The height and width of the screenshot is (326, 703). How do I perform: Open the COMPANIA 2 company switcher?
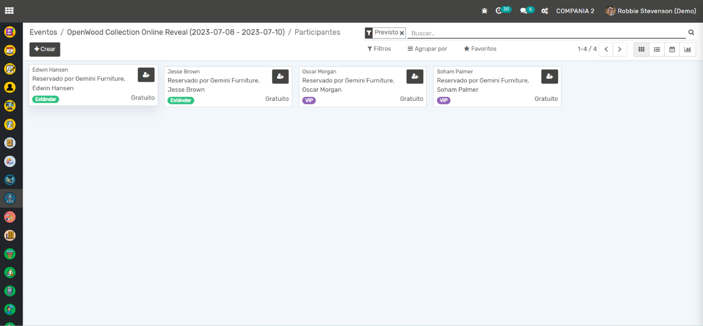pyautogui.click(x=575, y=11)
